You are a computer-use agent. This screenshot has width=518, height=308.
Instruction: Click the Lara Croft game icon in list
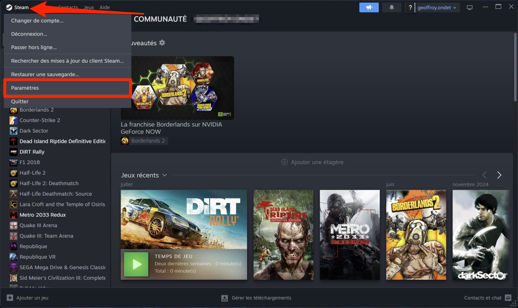(x=13, y=204)
